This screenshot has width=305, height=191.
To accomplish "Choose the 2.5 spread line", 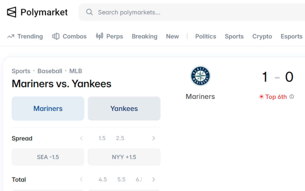I will coord(120,138).
